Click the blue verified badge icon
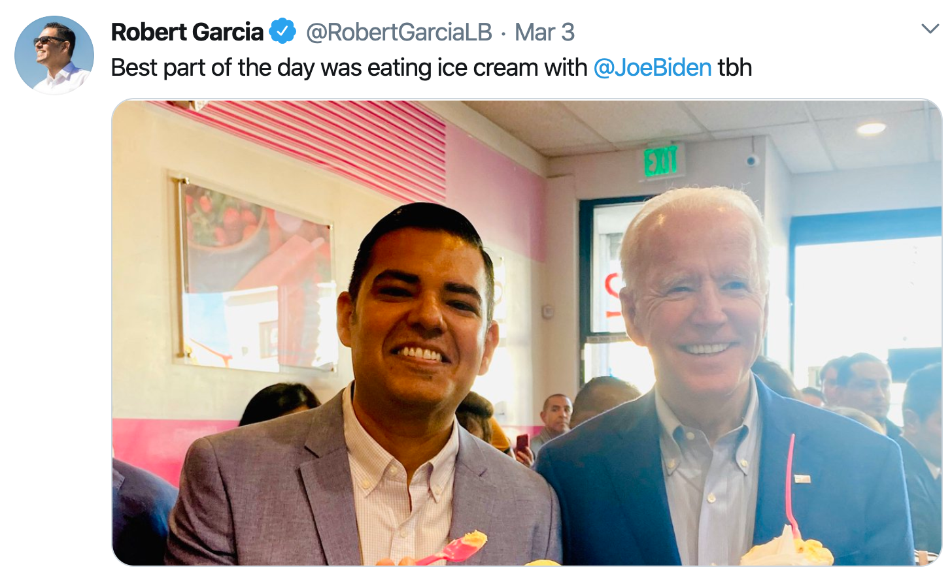The image size is (952, 576). click(x=282, y=31)
